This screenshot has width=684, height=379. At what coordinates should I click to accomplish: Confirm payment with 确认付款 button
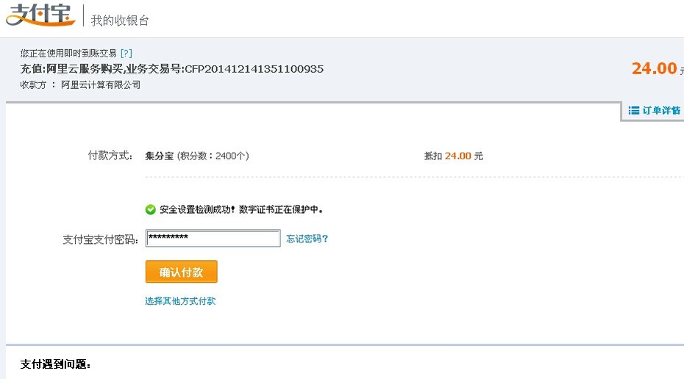click(x=182, y=272)
